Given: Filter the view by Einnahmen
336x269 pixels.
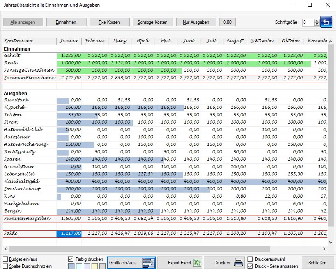Looking at the screenshot, I should pyautogui.click(x=66, y=22).
